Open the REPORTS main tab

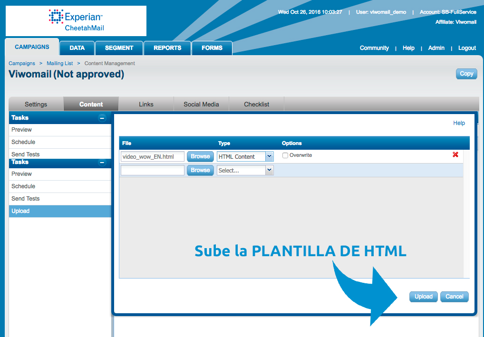point(167,48)
